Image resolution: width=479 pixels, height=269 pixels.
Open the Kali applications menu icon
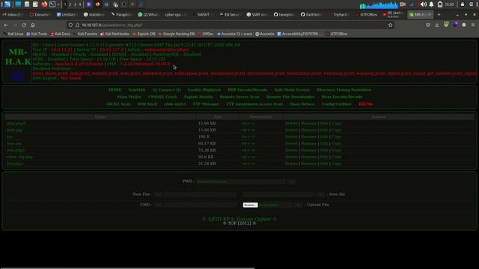[7, 4]
